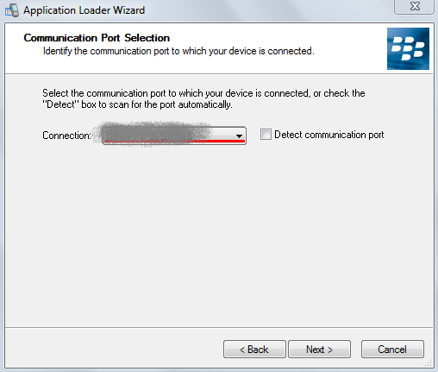438x372 pixels.
Task: Proceed with the Next button
Action: click(x=319, y=350)
